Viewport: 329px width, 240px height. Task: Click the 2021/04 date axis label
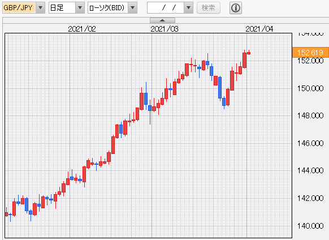pyautogui.click(x=259, y=29)
